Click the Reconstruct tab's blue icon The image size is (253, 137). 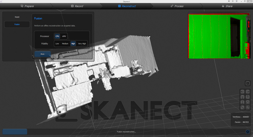tap(119, 6)
